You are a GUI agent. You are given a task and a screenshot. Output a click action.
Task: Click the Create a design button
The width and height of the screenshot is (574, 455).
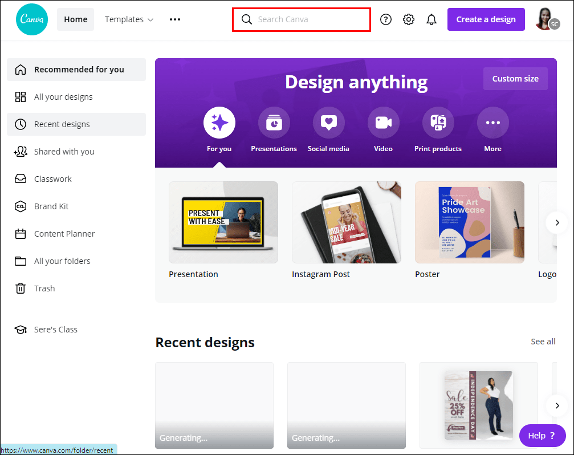tap(486, 19)
